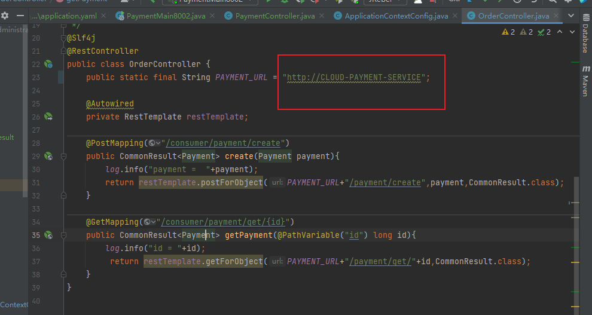Click the yellow error stripe marker near line 37
This screenshot has width=592, height=315.
[x=575, y=262]
